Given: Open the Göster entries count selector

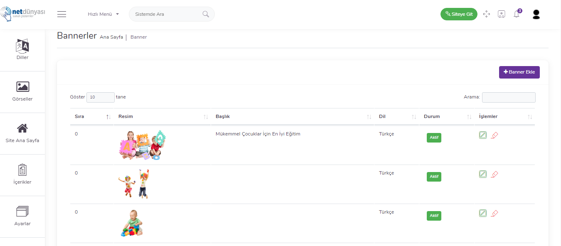Looking at the screenshot, I should tap(101, 97).
